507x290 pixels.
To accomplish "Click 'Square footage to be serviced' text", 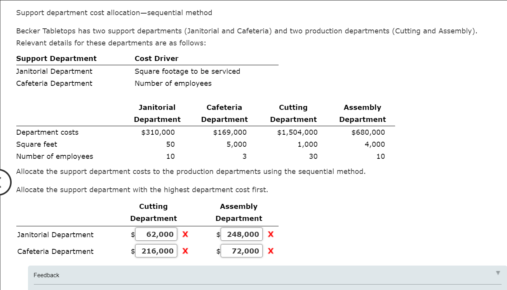I will click(x=187, y=71).
